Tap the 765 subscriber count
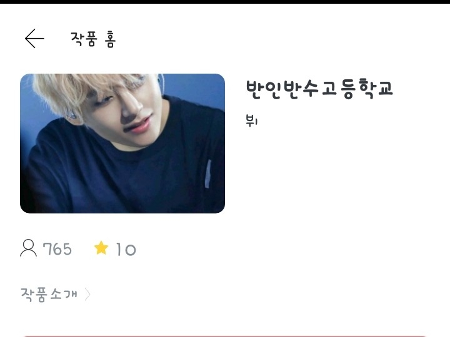This screenshot has width=450, height=337. tap(57, 249)
